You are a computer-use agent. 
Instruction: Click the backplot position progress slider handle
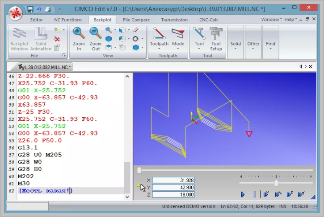[x=139, y=170]
